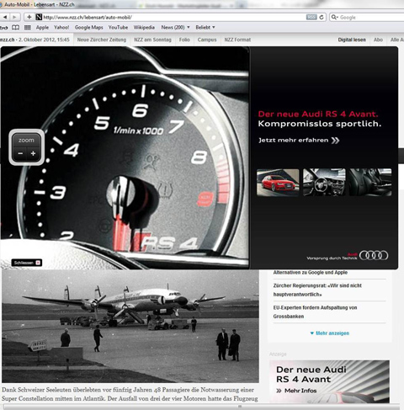Click the horizontal scrollbar at bottom
This screenshot has height=410, width=404.
pyautogui.click(x=201, y=407)
